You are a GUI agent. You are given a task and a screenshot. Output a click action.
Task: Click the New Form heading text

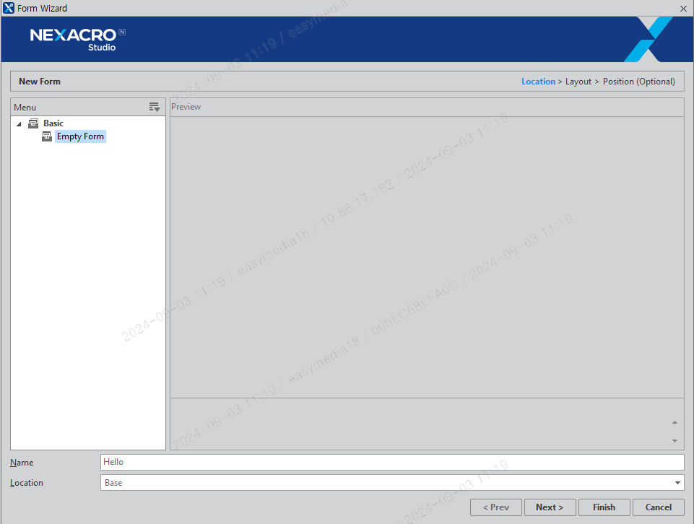click(40, 82)
